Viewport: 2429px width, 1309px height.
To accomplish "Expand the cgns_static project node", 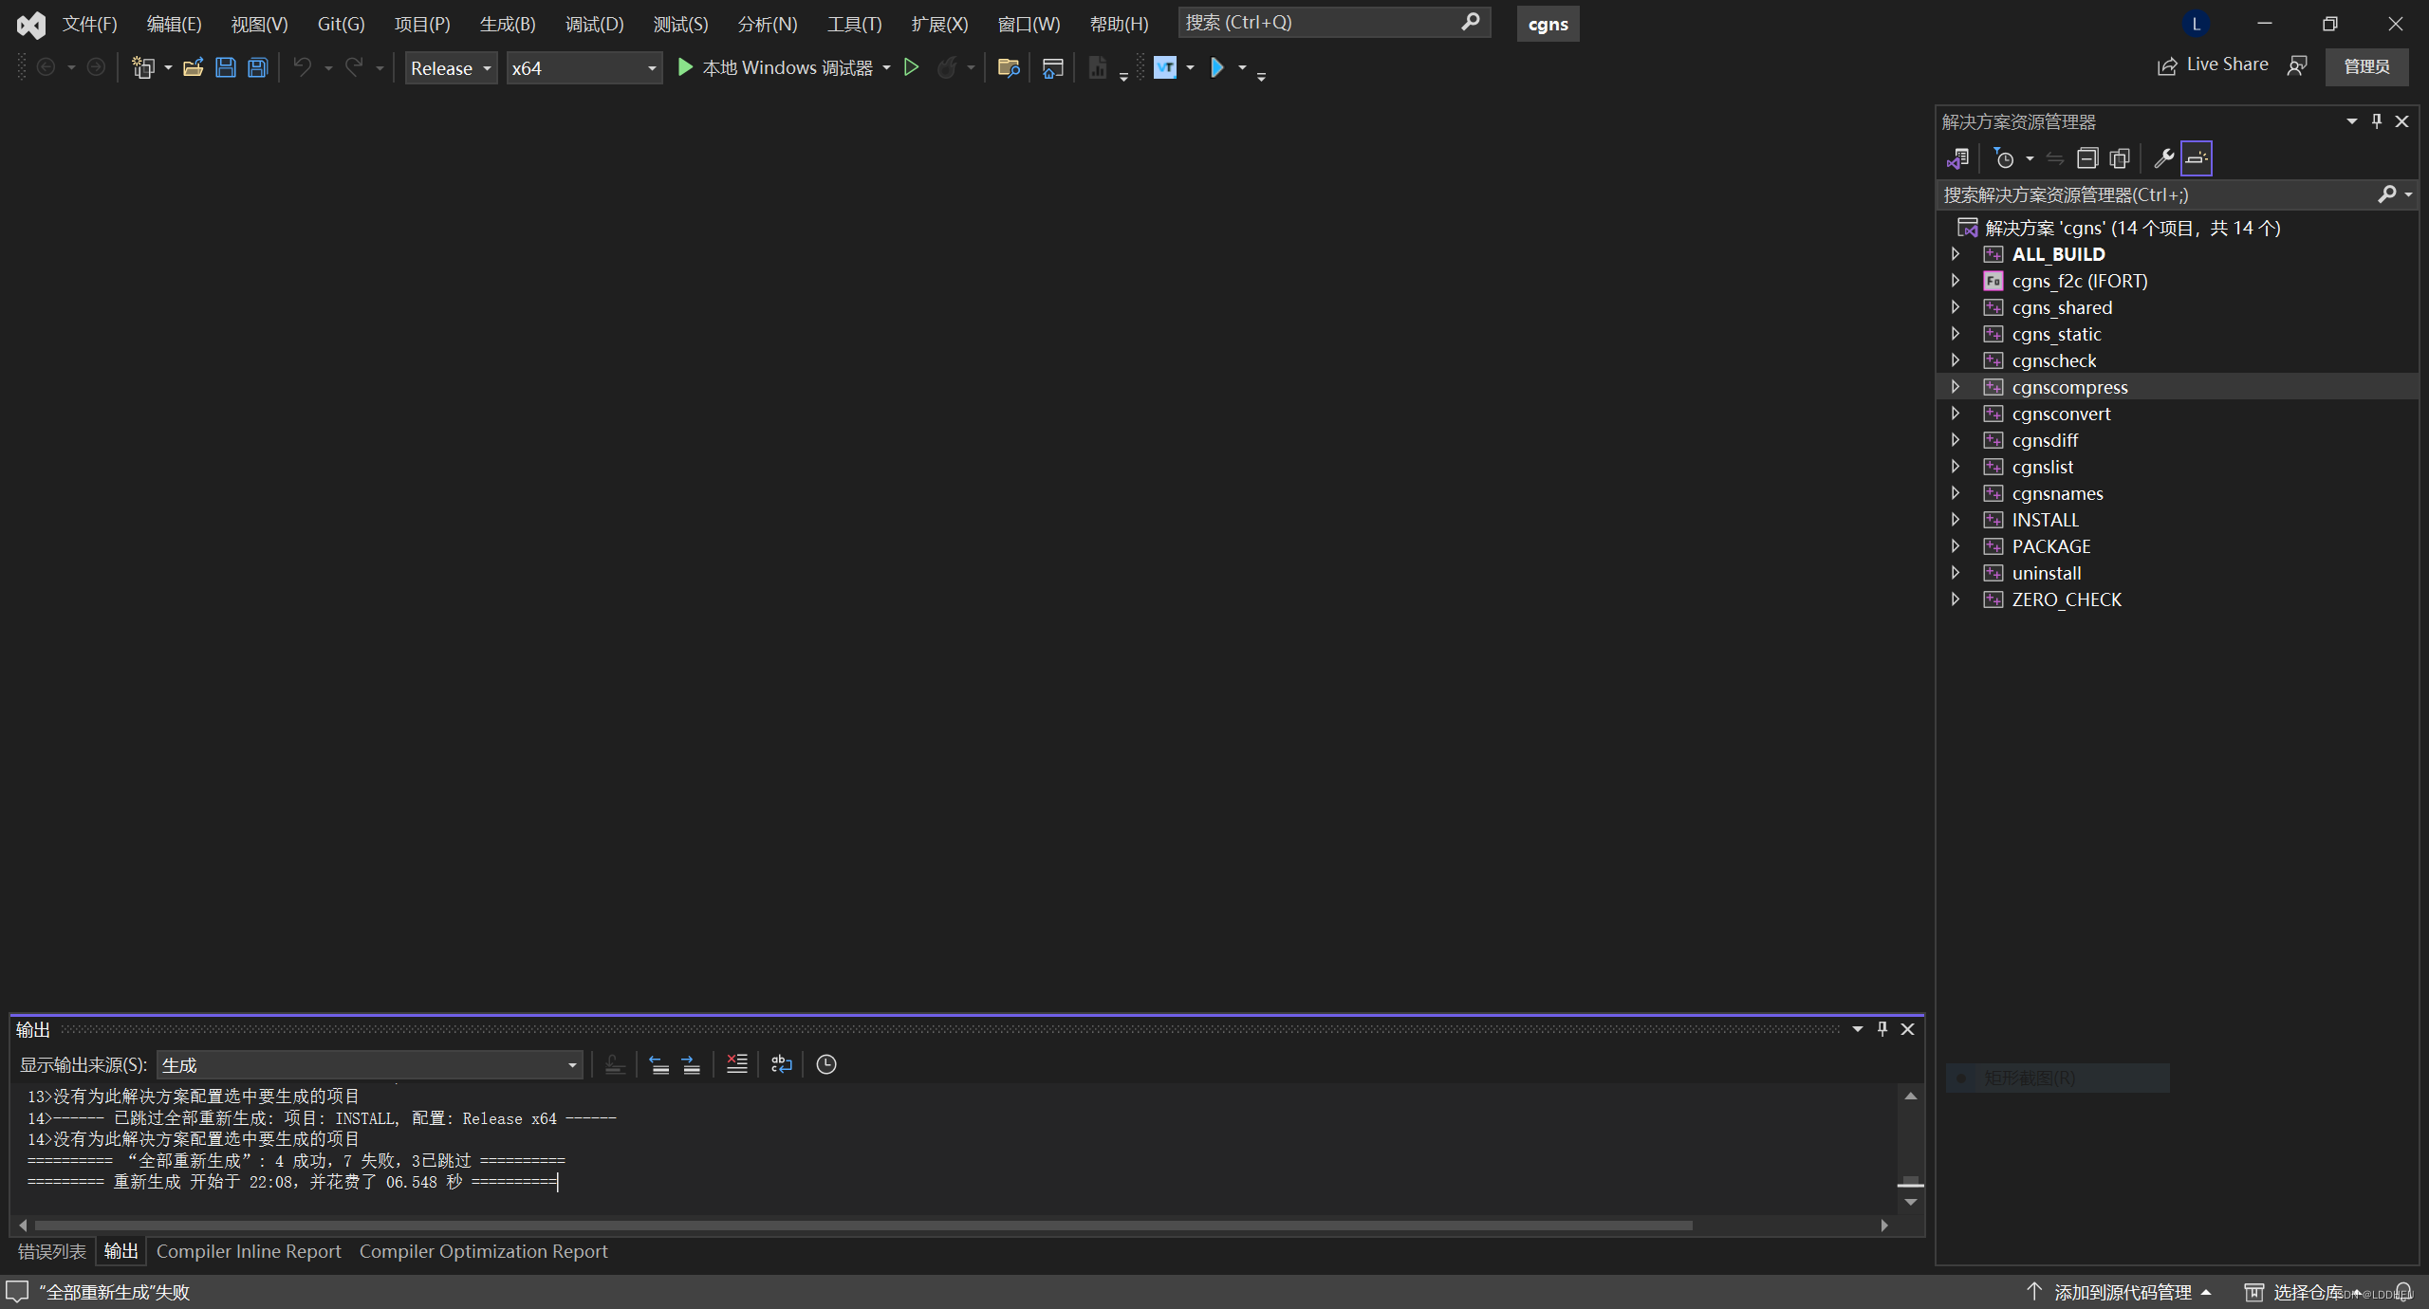I will pos(1956,334).
